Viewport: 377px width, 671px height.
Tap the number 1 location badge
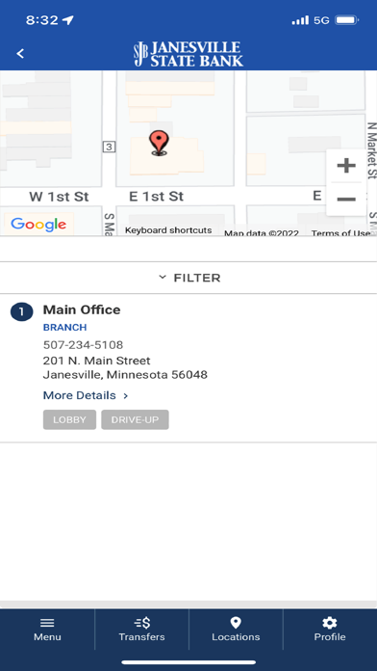pyautogui.click(x=22, y=312)
